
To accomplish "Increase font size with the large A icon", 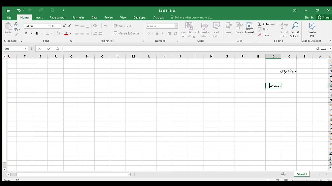I will point(64,26).
